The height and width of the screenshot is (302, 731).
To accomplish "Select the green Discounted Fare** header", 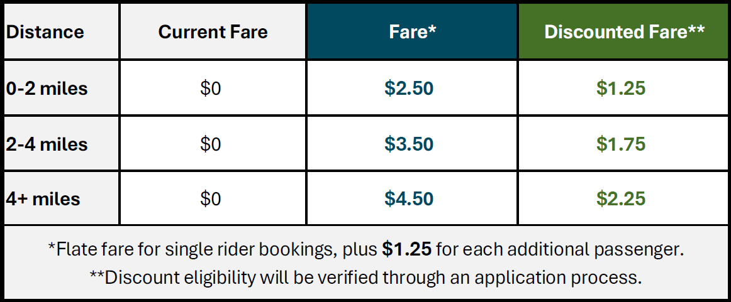I will pos(623,32).
